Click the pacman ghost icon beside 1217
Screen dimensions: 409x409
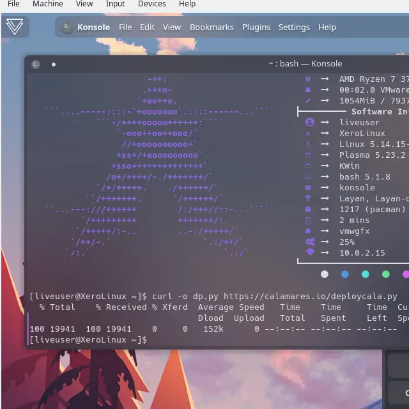coord(308,209)
